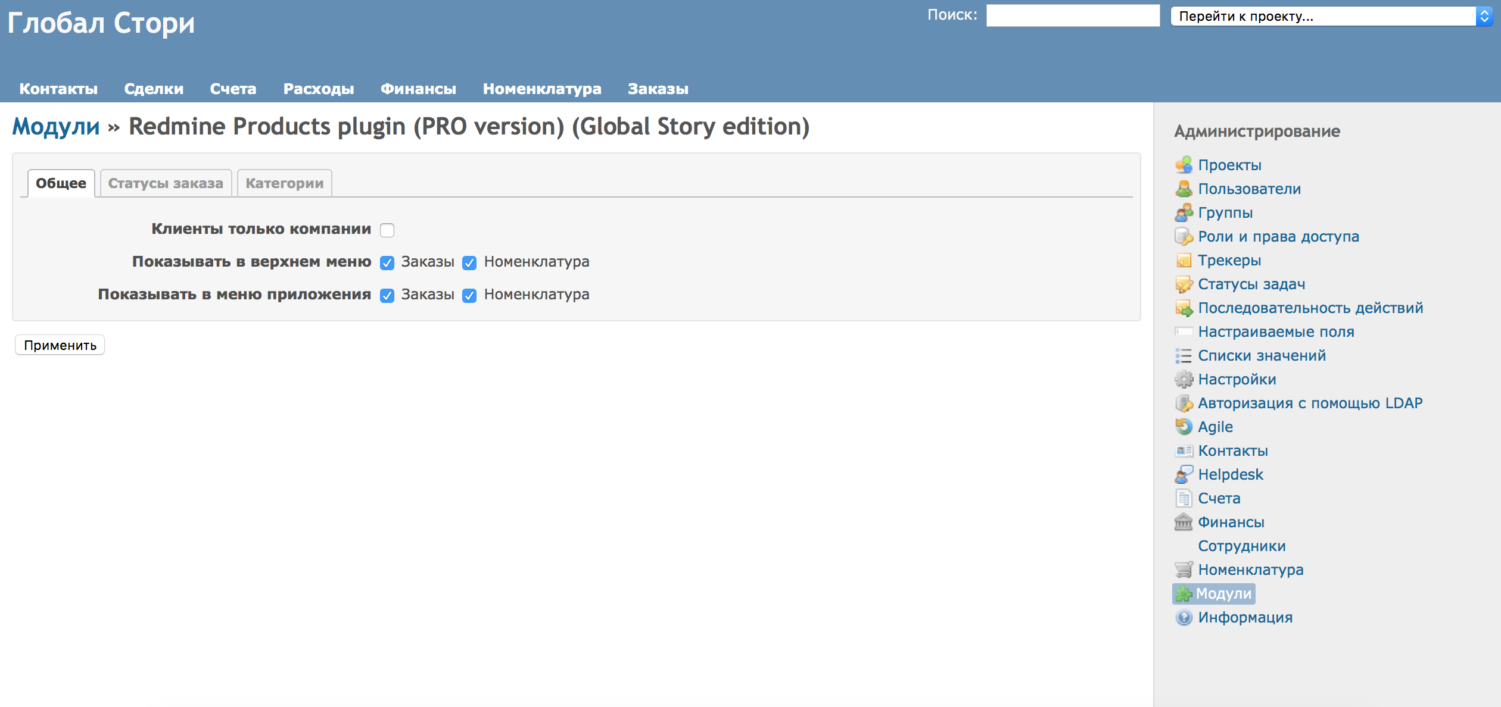Click the Номенклатура cart icon in sidebar
This screenshot has height=707, width=1501.
point(1184,570)
